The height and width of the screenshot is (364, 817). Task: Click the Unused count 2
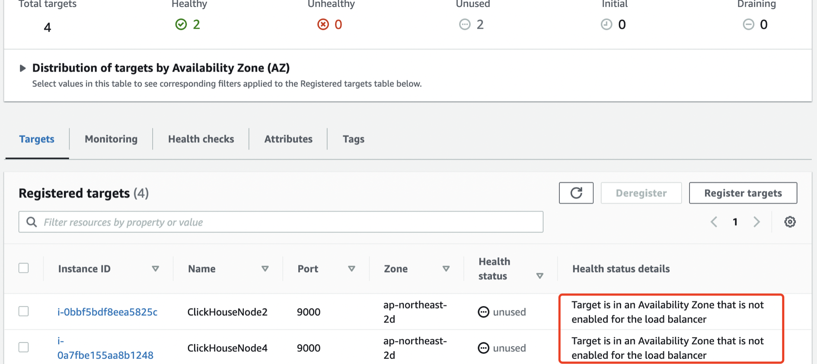pos(480,24)
